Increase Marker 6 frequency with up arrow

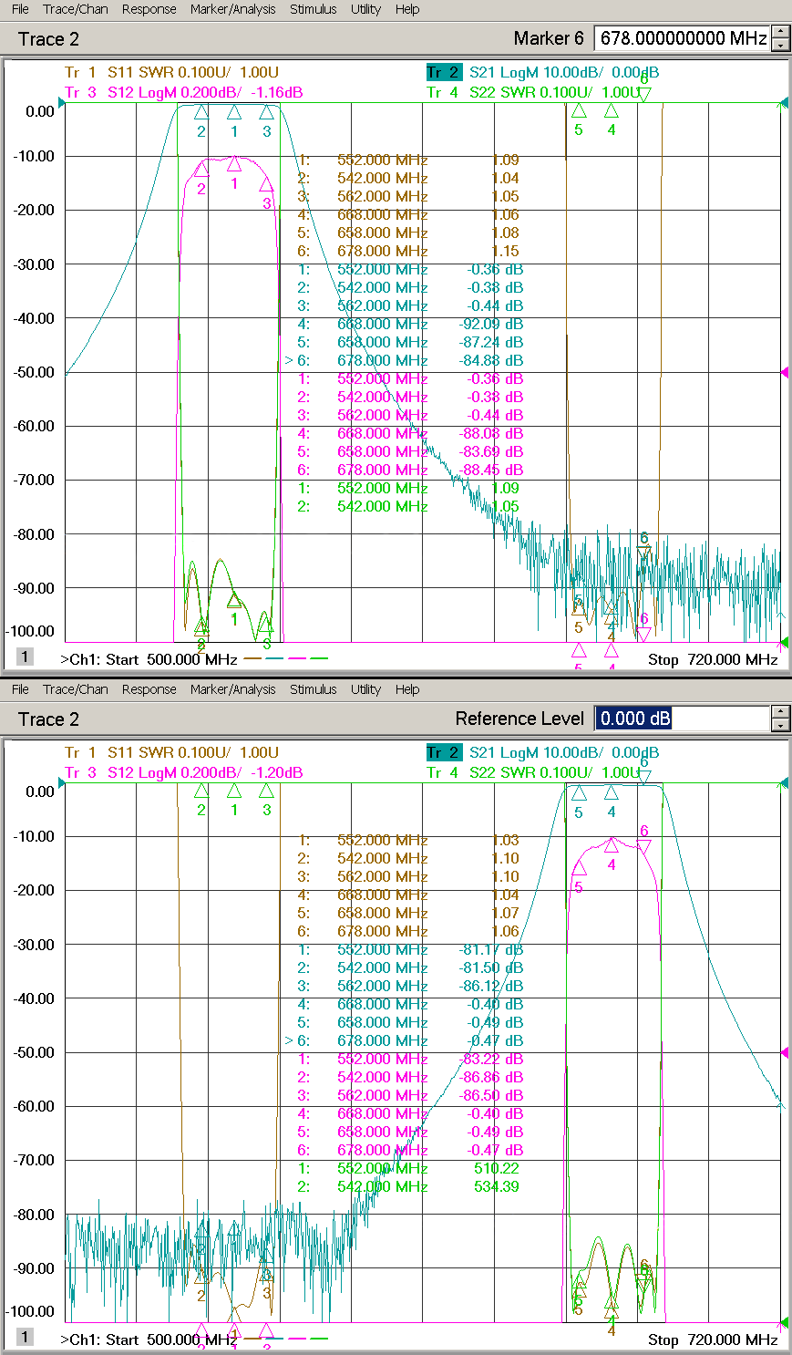tap(780, 33)
